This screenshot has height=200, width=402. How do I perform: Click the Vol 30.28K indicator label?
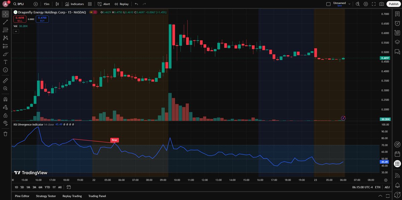[20, 26]
